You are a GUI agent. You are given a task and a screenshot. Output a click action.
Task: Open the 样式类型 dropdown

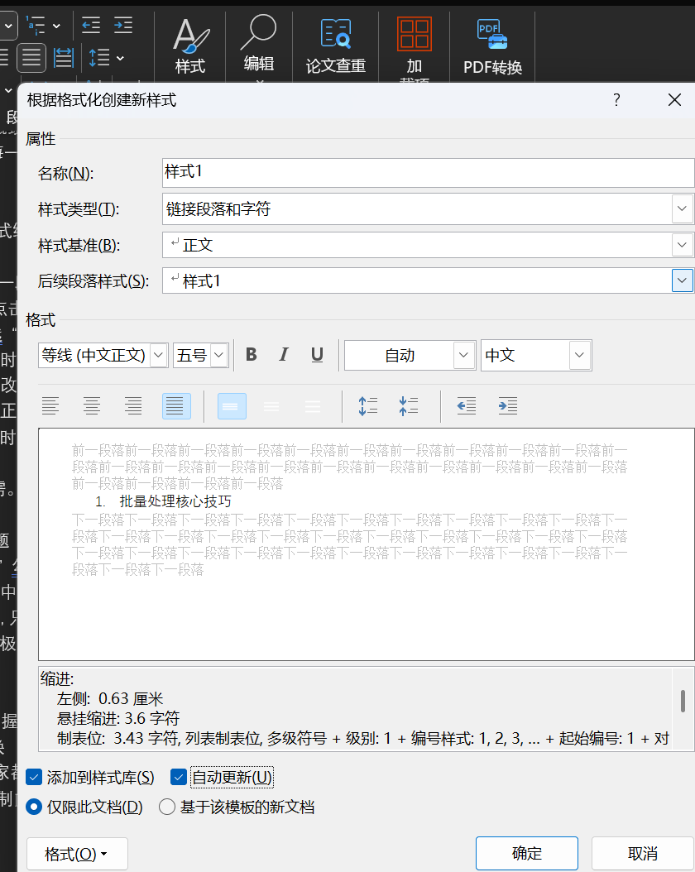[x=680, y=208]
